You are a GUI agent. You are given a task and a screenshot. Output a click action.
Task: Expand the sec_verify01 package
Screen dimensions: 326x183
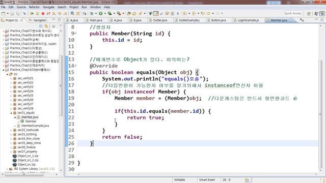tap(11, 78)
